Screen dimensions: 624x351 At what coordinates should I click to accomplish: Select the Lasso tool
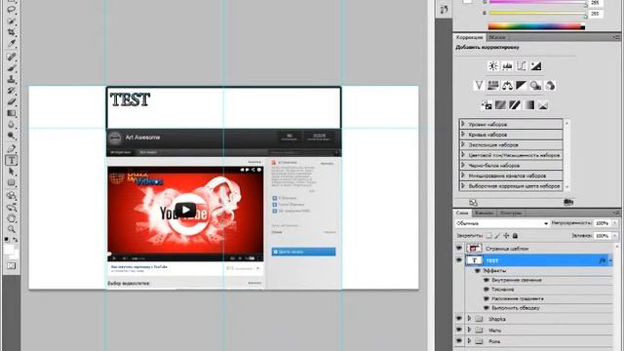pyautogui.click(x=11, y=10)
